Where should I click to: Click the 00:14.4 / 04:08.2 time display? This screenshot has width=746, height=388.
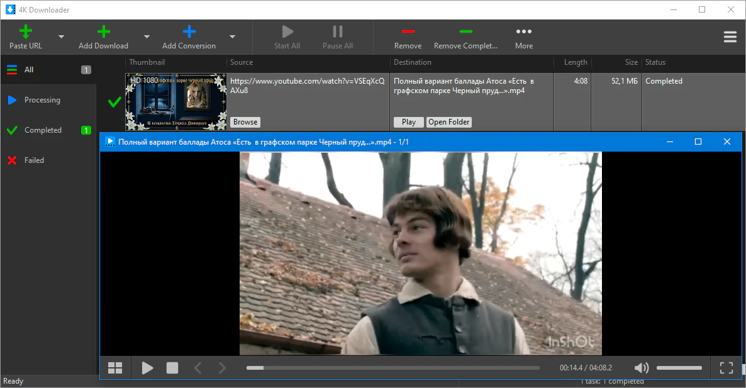(586, 367)
